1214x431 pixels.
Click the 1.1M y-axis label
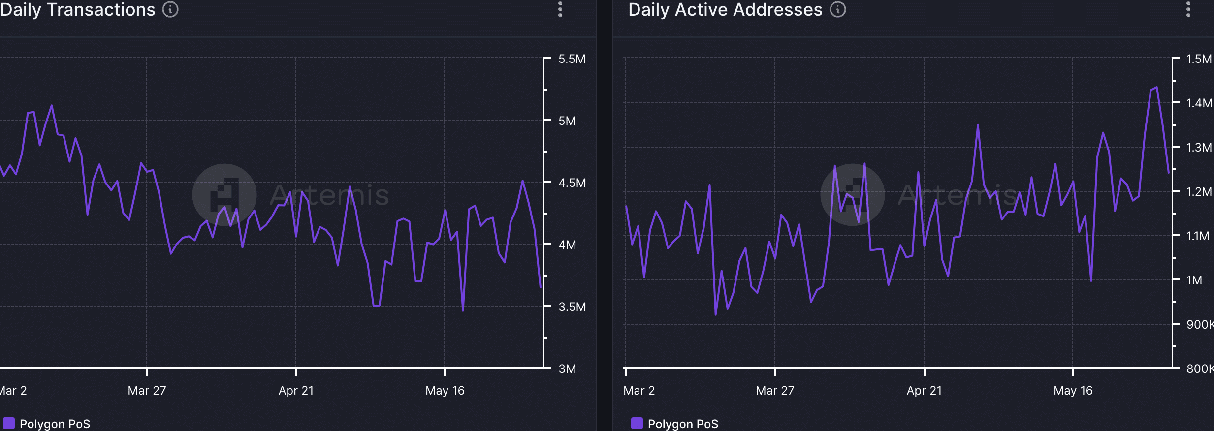[x=1197, y=236]
